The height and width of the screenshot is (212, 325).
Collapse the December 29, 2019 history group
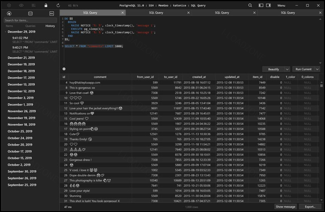click(x=5, y=32)
